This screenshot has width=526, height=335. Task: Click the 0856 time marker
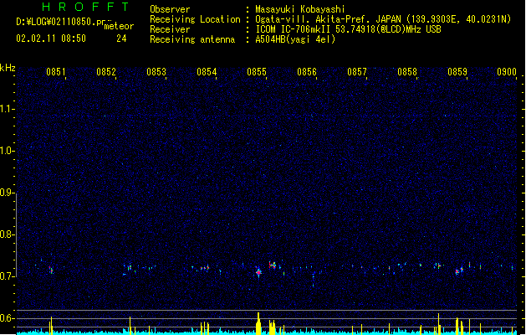[307, 72]
